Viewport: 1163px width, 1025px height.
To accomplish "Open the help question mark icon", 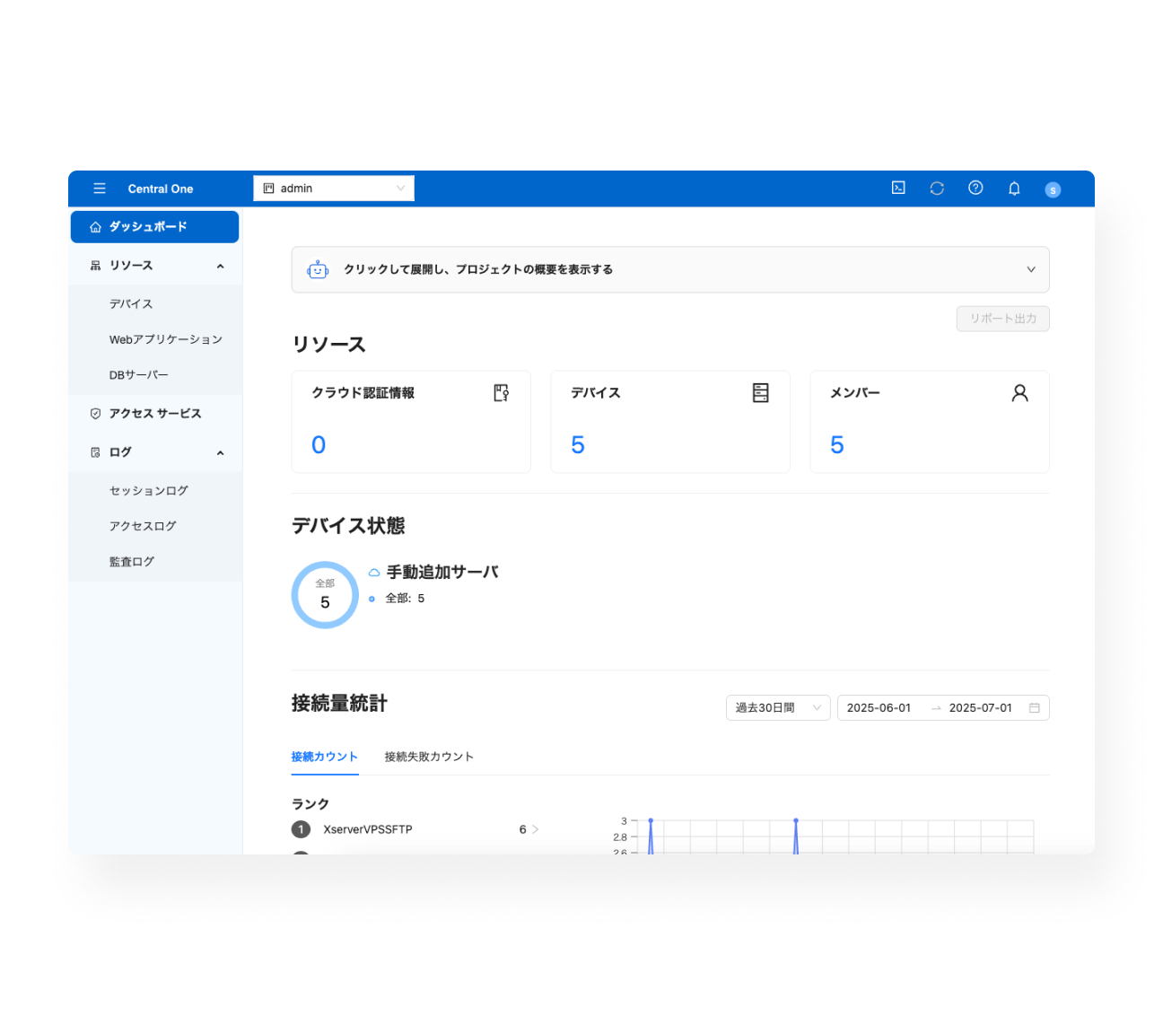I will (975, 188).
